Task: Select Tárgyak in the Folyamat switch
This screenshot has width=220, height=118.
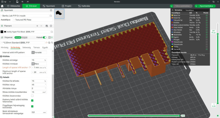Action: click(x=24, y=37)
